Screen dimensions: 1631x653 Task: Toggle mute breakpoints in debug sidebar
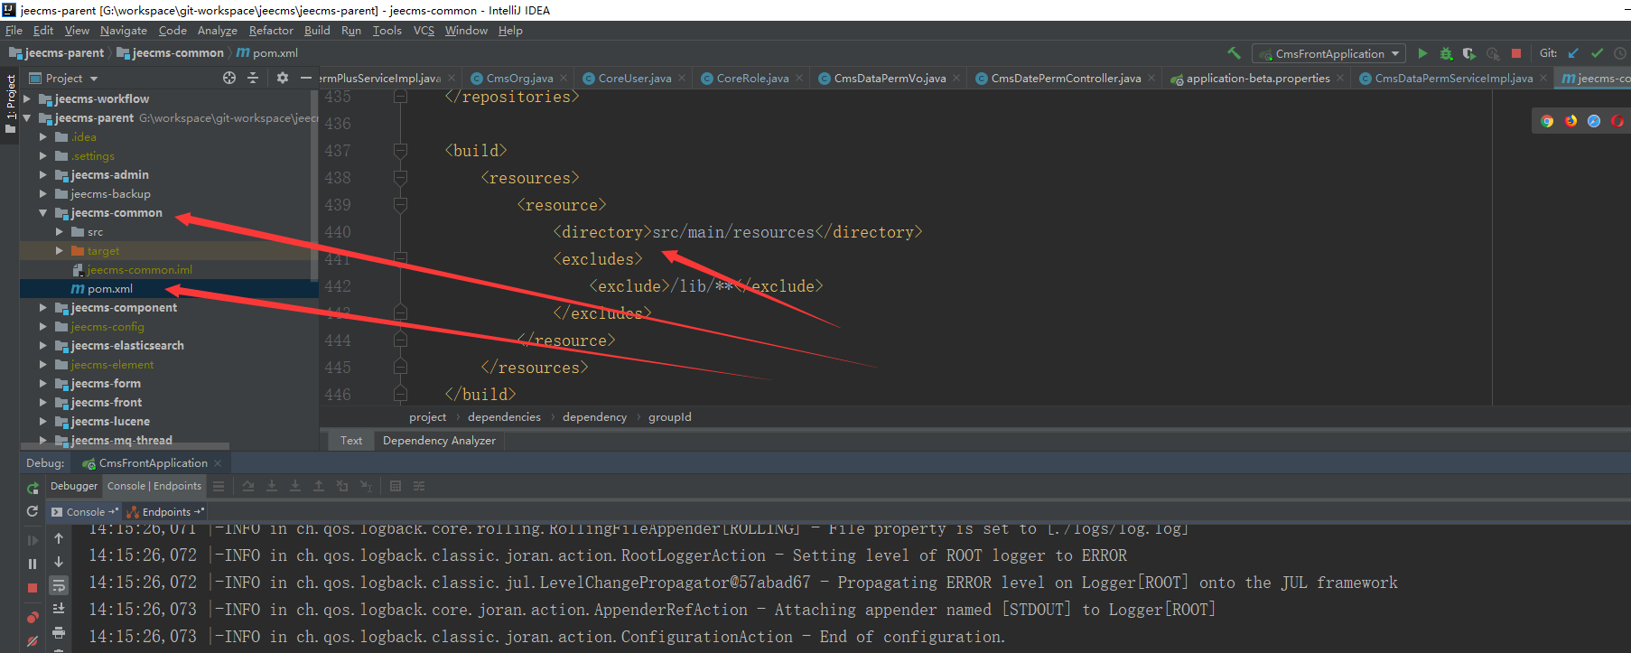(x=33, y=640)
